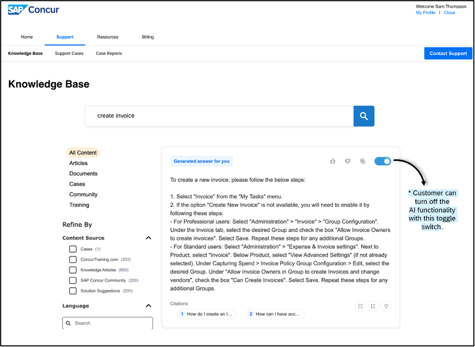475x347 pixels.
Task: Click the bulleted list icon below the answer
Action: coord(373,306)
